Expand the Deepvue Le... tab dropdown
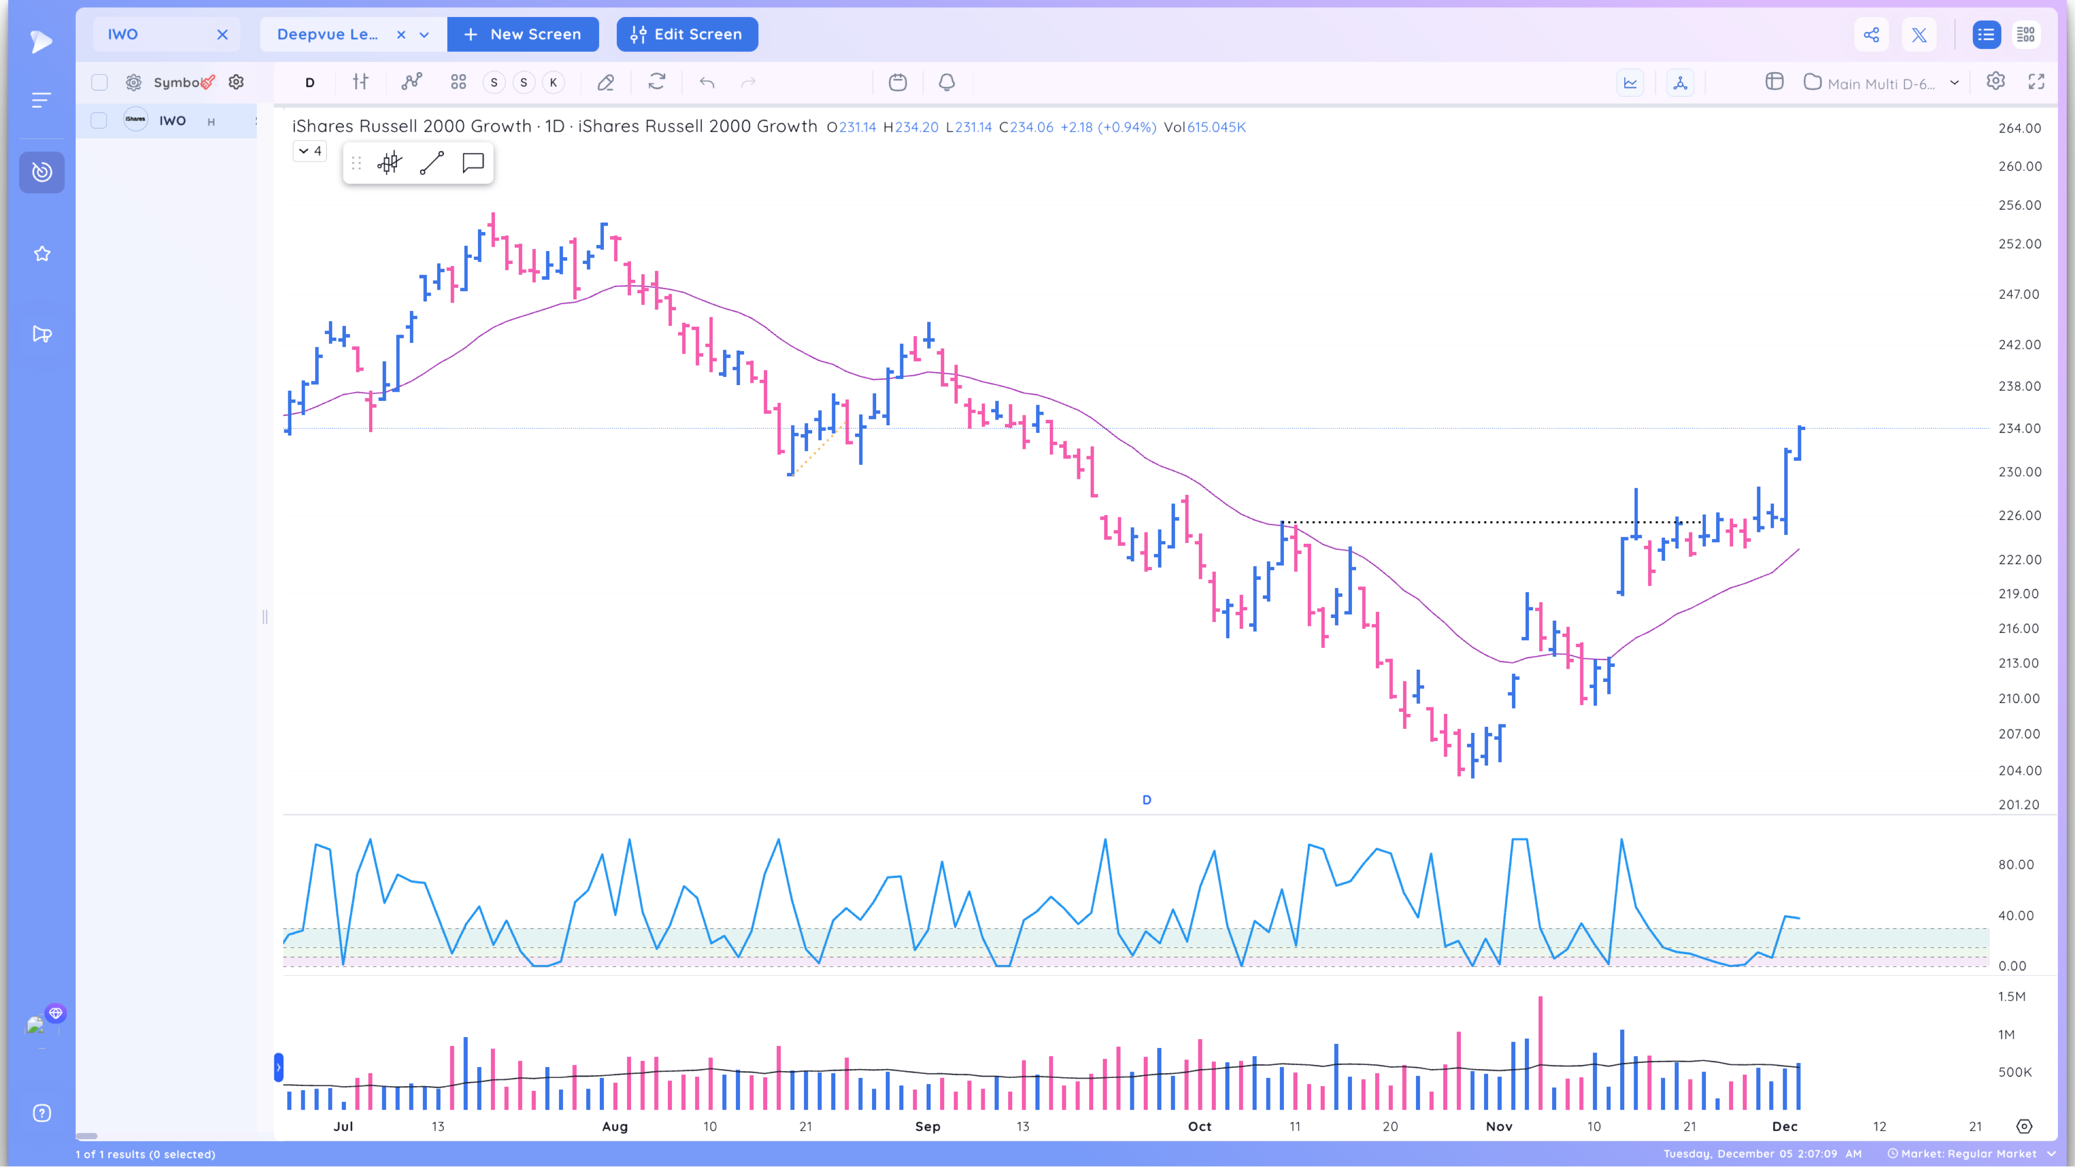Screen dimensions: 2076x1167 pos(425,35)
